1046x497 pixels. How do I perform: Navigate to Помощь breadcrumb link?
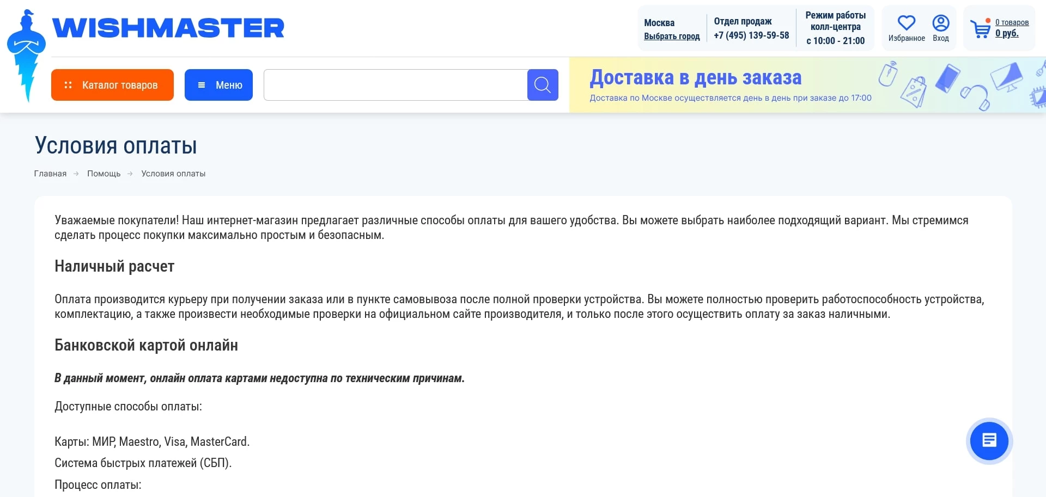point(104,174)
